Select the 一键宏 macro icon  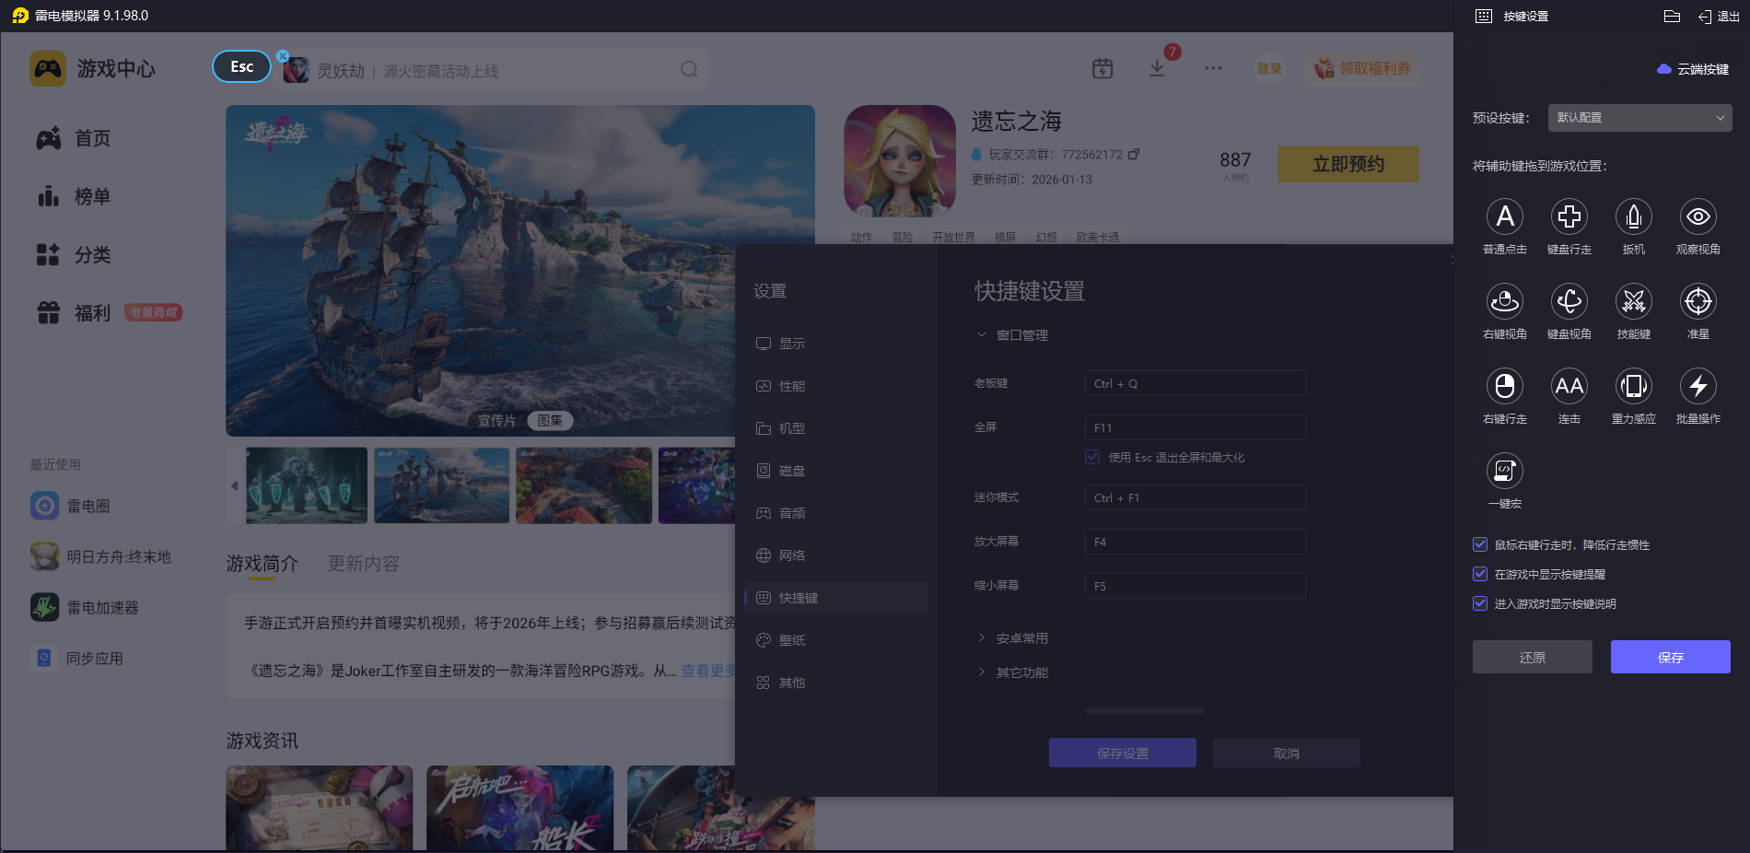tap(1505, 472)
